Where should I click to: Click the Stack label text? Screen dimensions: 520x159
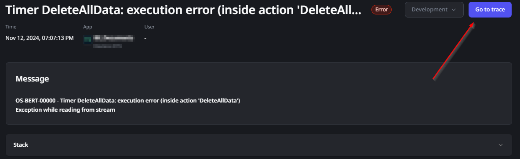[21, 145]
